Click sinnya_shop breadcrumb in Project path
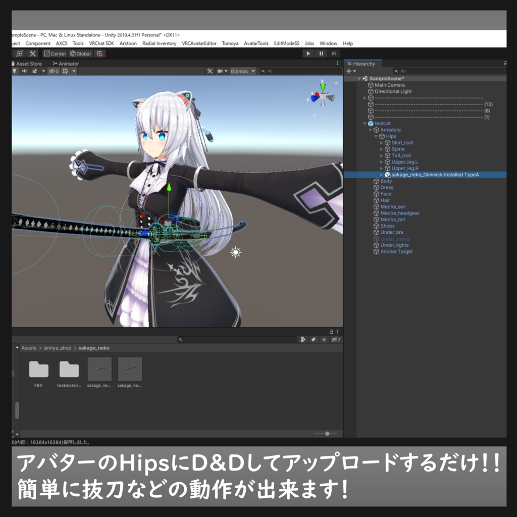Viewport: 517px width, 517px height. click(x=58, y=348)
